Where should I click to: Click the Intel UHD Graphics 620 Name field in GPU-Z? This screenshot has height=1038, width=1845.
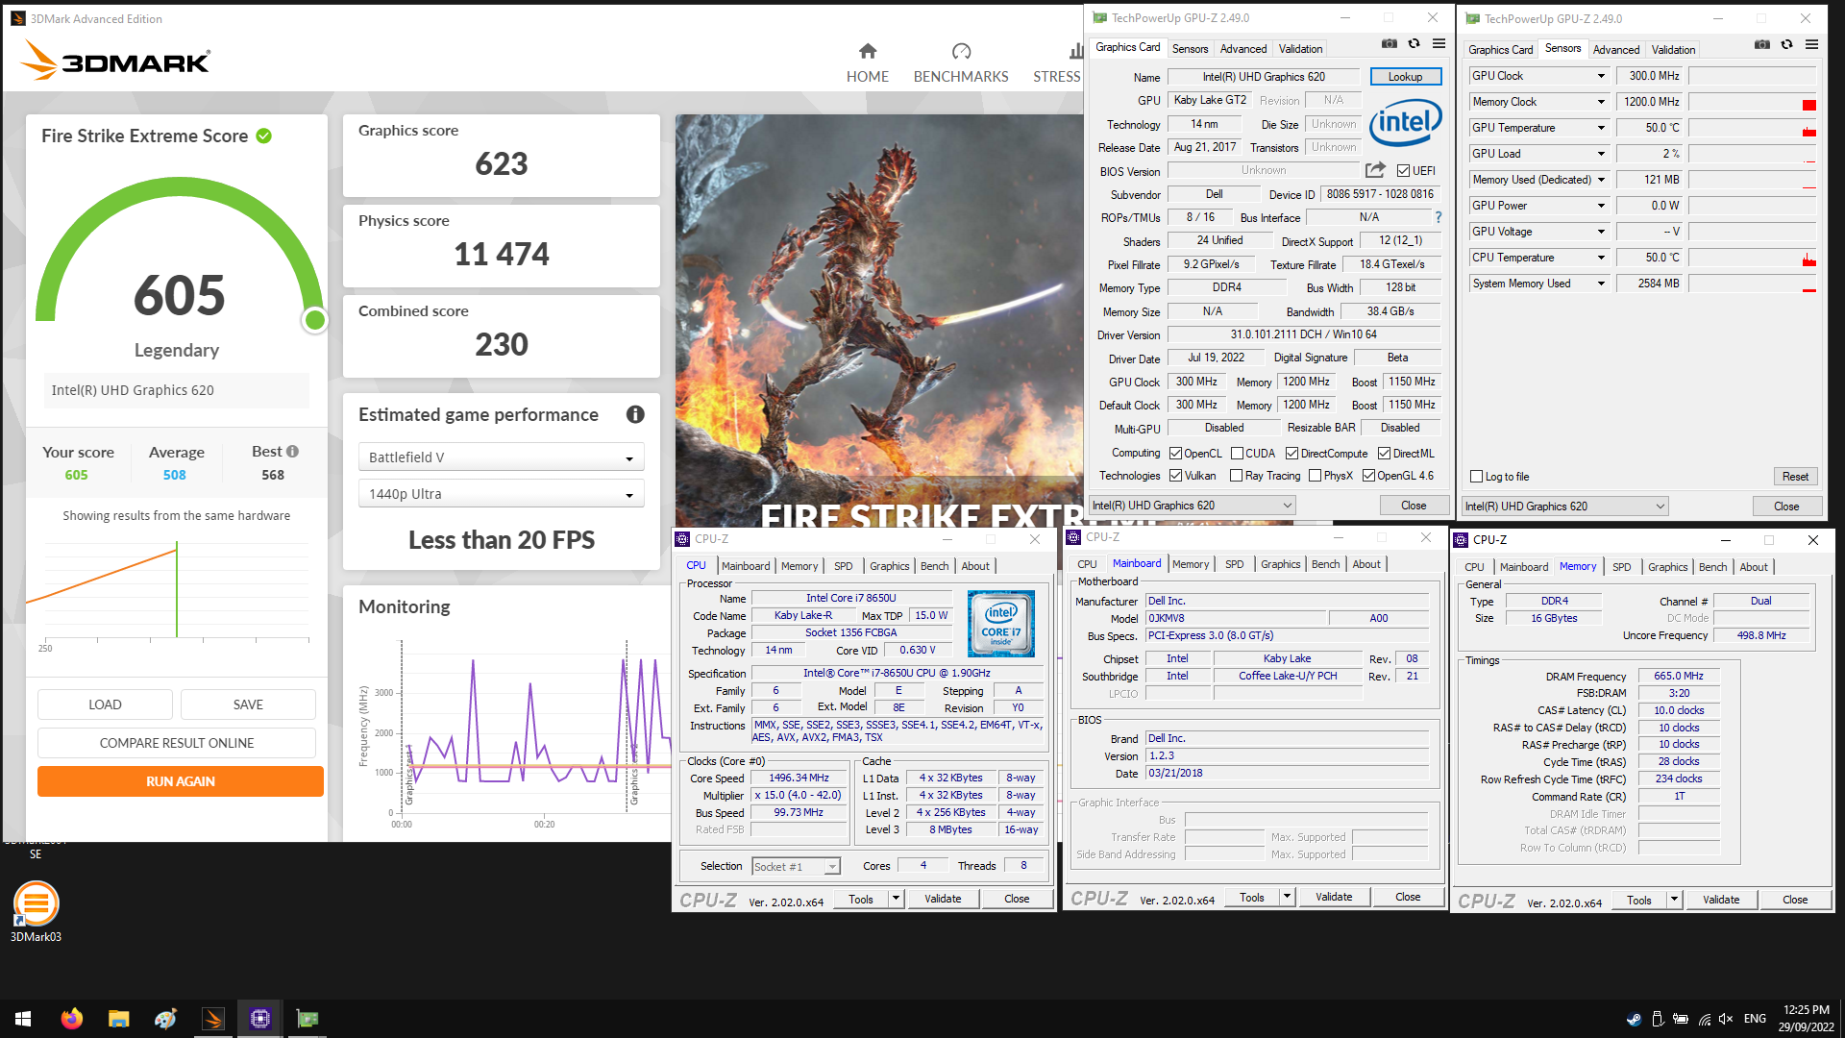coord(1264,77)
